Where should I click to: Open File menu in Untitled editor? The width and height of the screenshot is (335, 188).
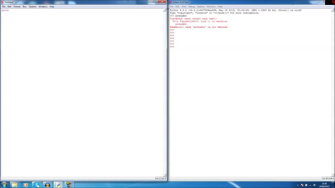(x=4, y=7)
